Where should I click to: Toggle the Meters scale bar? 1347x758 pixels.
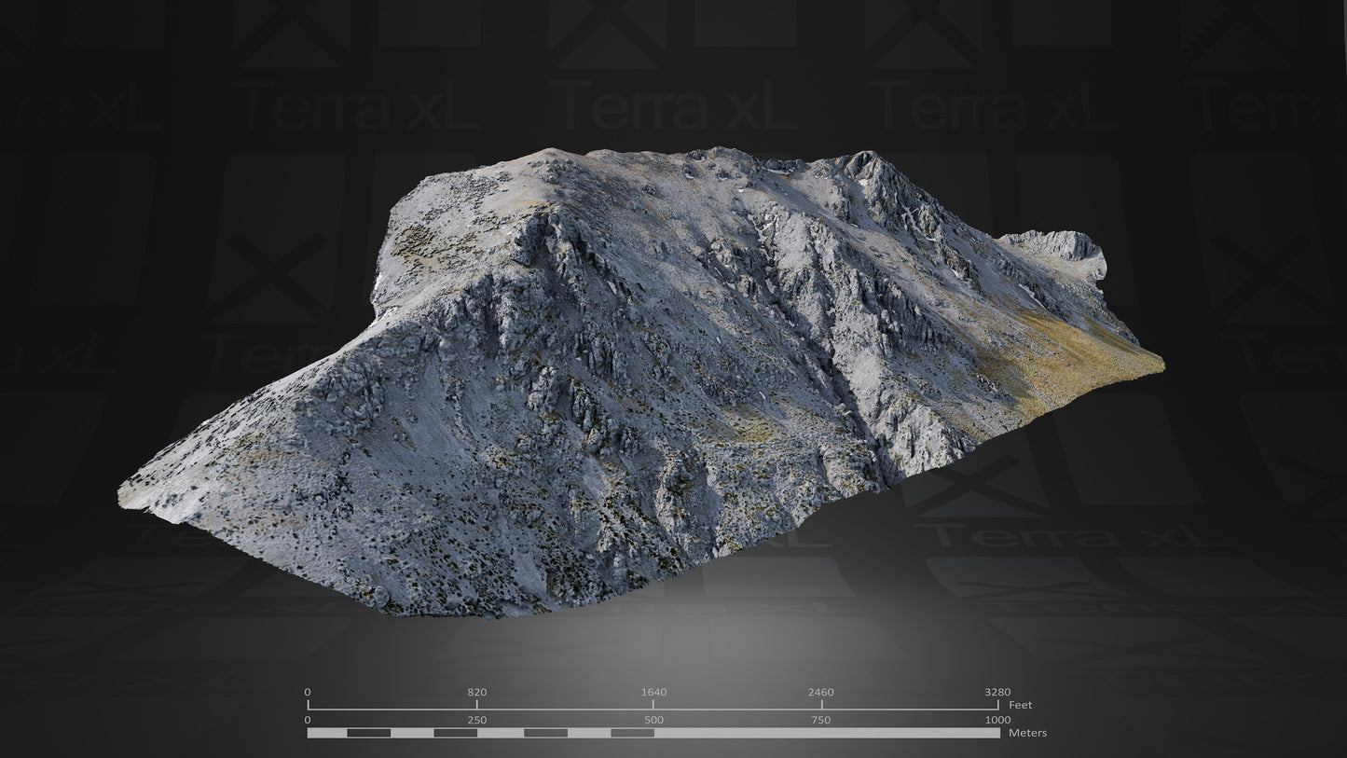(x=653, y=735)
